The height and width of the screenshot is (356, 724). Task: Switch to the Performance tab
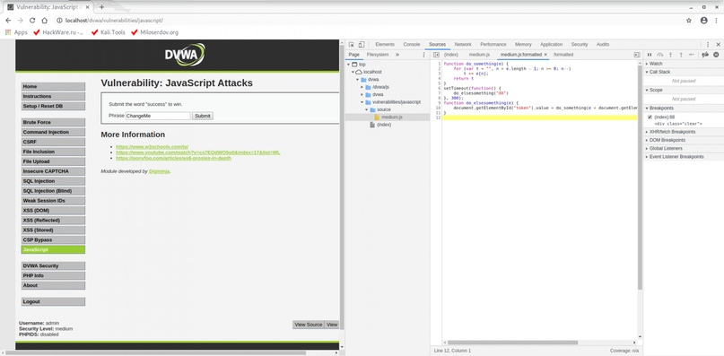[x=493, y=44]
